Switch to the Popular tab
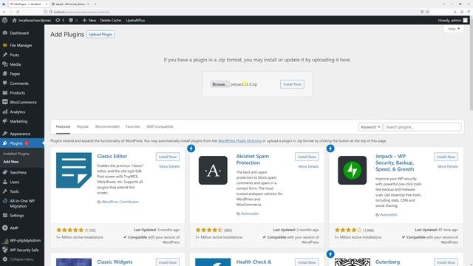This screenshot has width=473, height=266. 83,126
